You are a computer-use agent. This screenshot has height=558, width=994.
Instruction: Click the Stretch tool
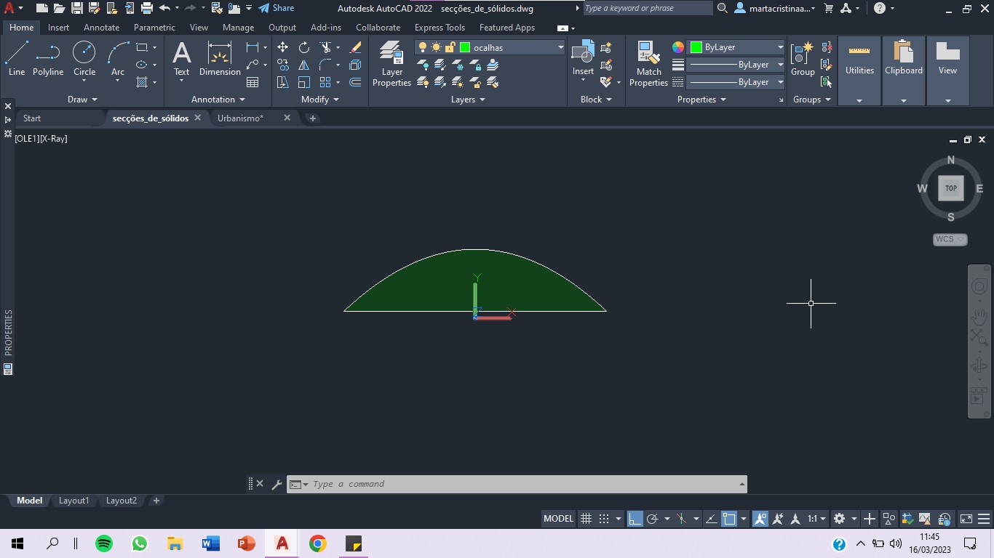click(x=282, y=82)
